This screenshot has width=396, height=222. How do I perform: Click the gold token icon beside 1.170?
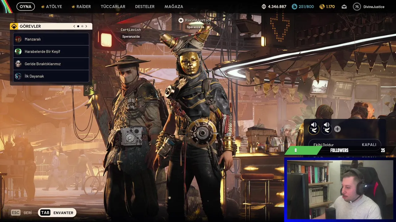pos(322,6)
